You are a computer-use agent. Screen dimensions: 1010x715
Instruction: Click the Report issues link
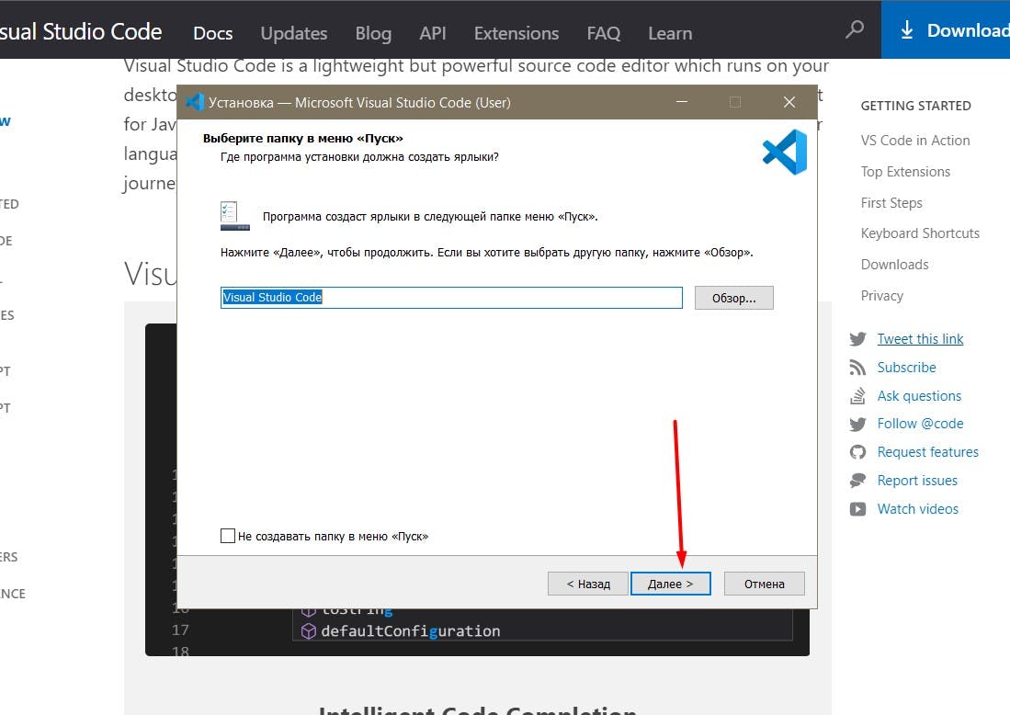[917, 481]
